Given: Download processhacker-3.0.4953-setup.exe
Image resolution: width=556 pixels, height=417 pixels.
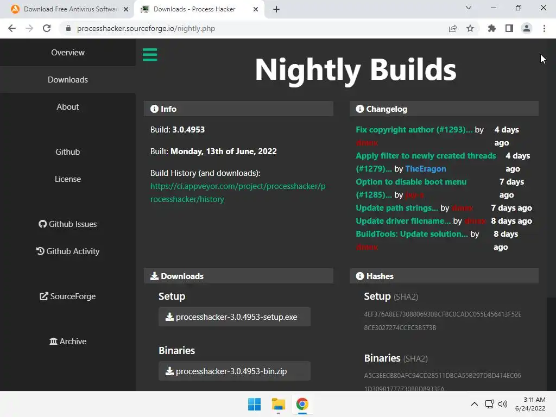Looking at the screenshot, I should tap(235, 317).
